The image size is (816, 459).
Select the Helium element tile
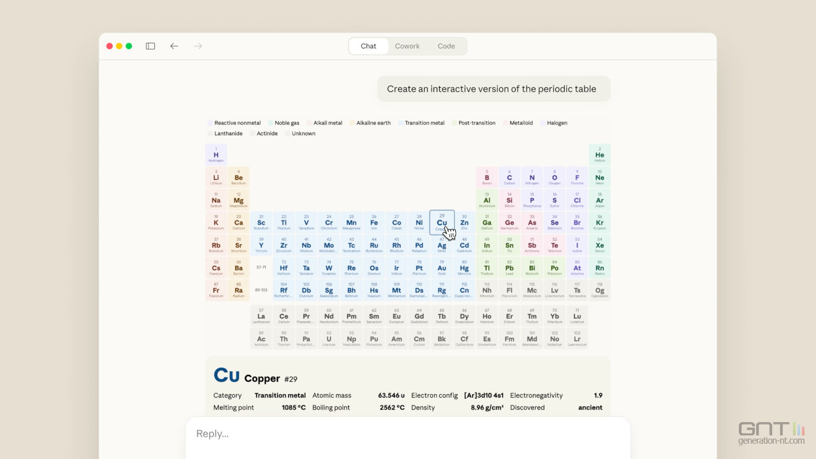coord(600,155)
